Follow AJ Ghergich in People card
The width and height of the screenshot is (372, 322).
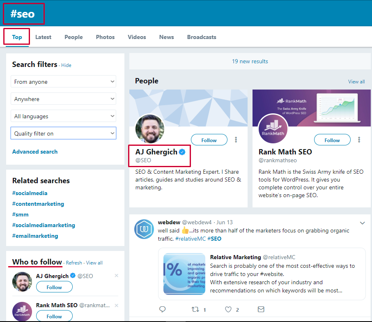209,140
